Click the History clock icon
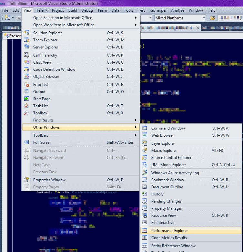 (x=145, y=194)
